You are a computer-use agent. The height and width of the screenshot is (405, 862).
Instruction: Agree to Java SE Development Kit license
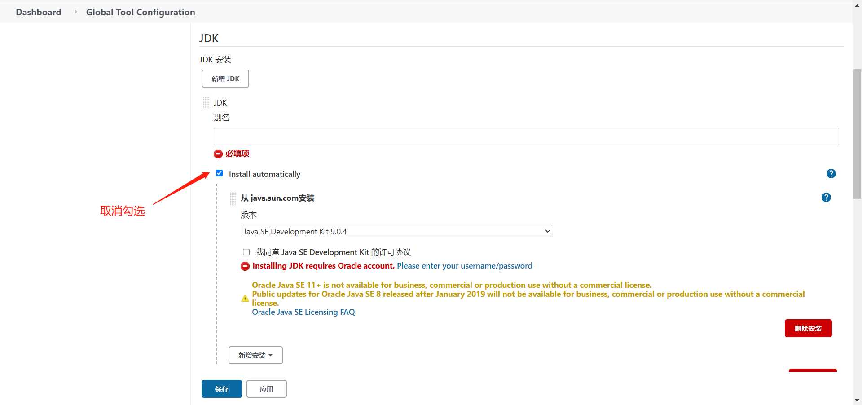coord(246,252)
